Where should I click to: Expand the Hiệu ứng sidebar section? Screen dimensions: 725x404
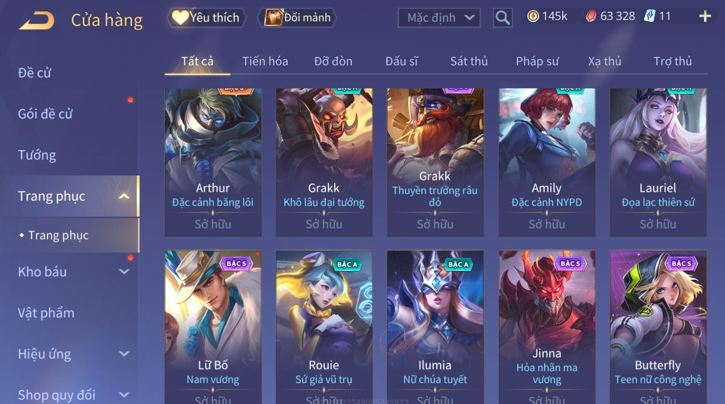tap(124, 354)
